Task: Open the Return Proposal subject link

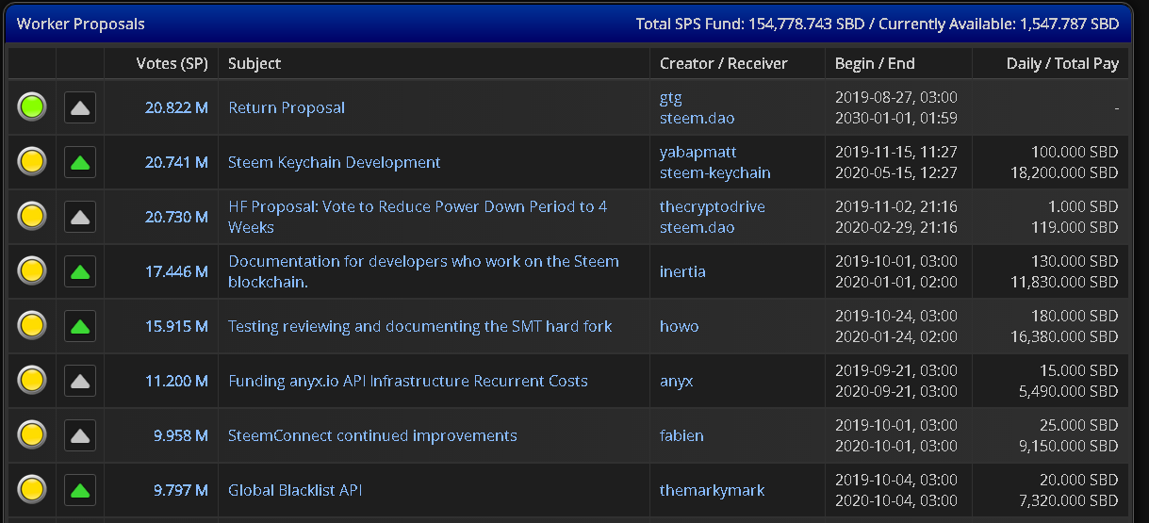Action: pyautogui.click(x=287, y=107)
